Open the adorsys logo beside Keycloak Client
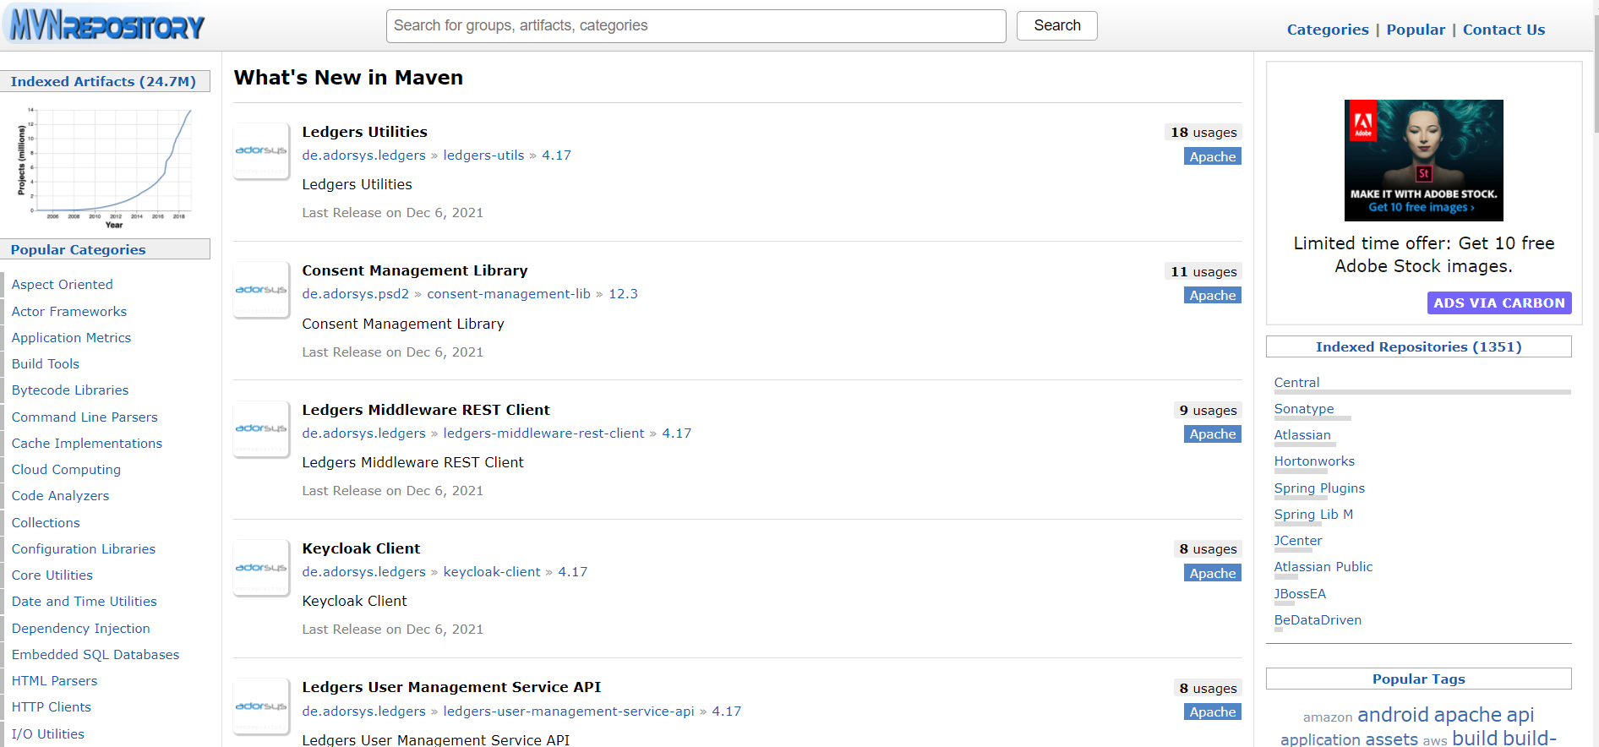Image resolution: width=1599 pixels, height=747 pixels. 261,568
